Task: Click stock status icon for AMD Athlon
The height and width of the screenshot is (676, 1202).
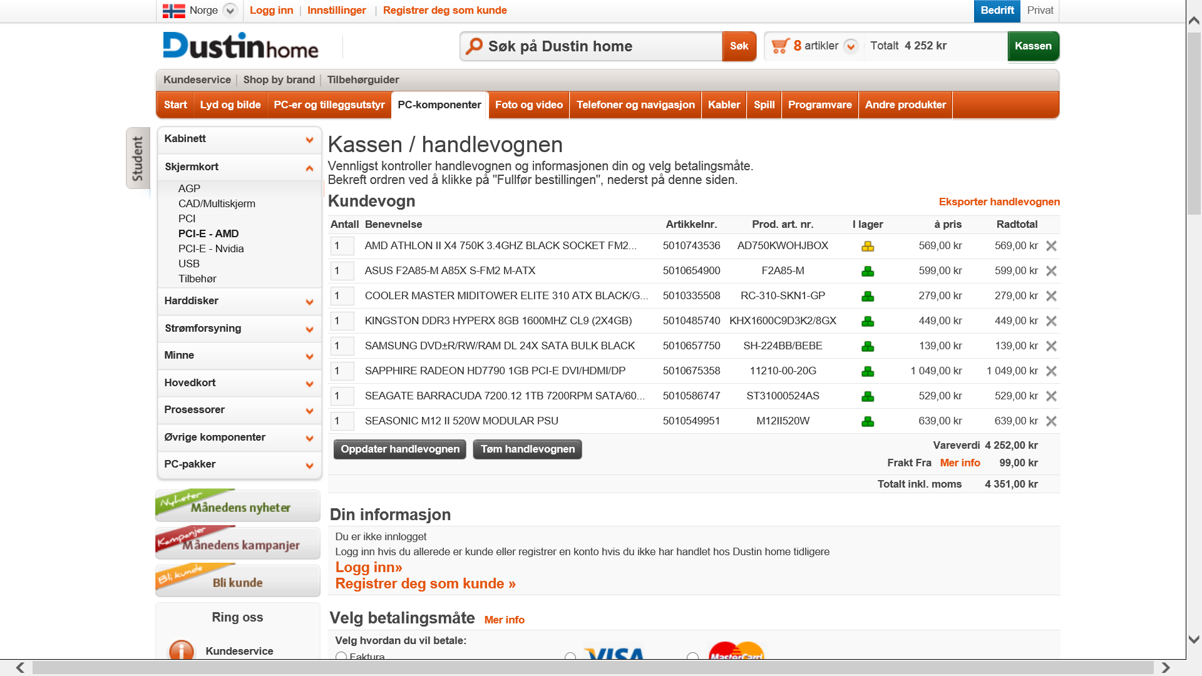Action: pos(868,246)
